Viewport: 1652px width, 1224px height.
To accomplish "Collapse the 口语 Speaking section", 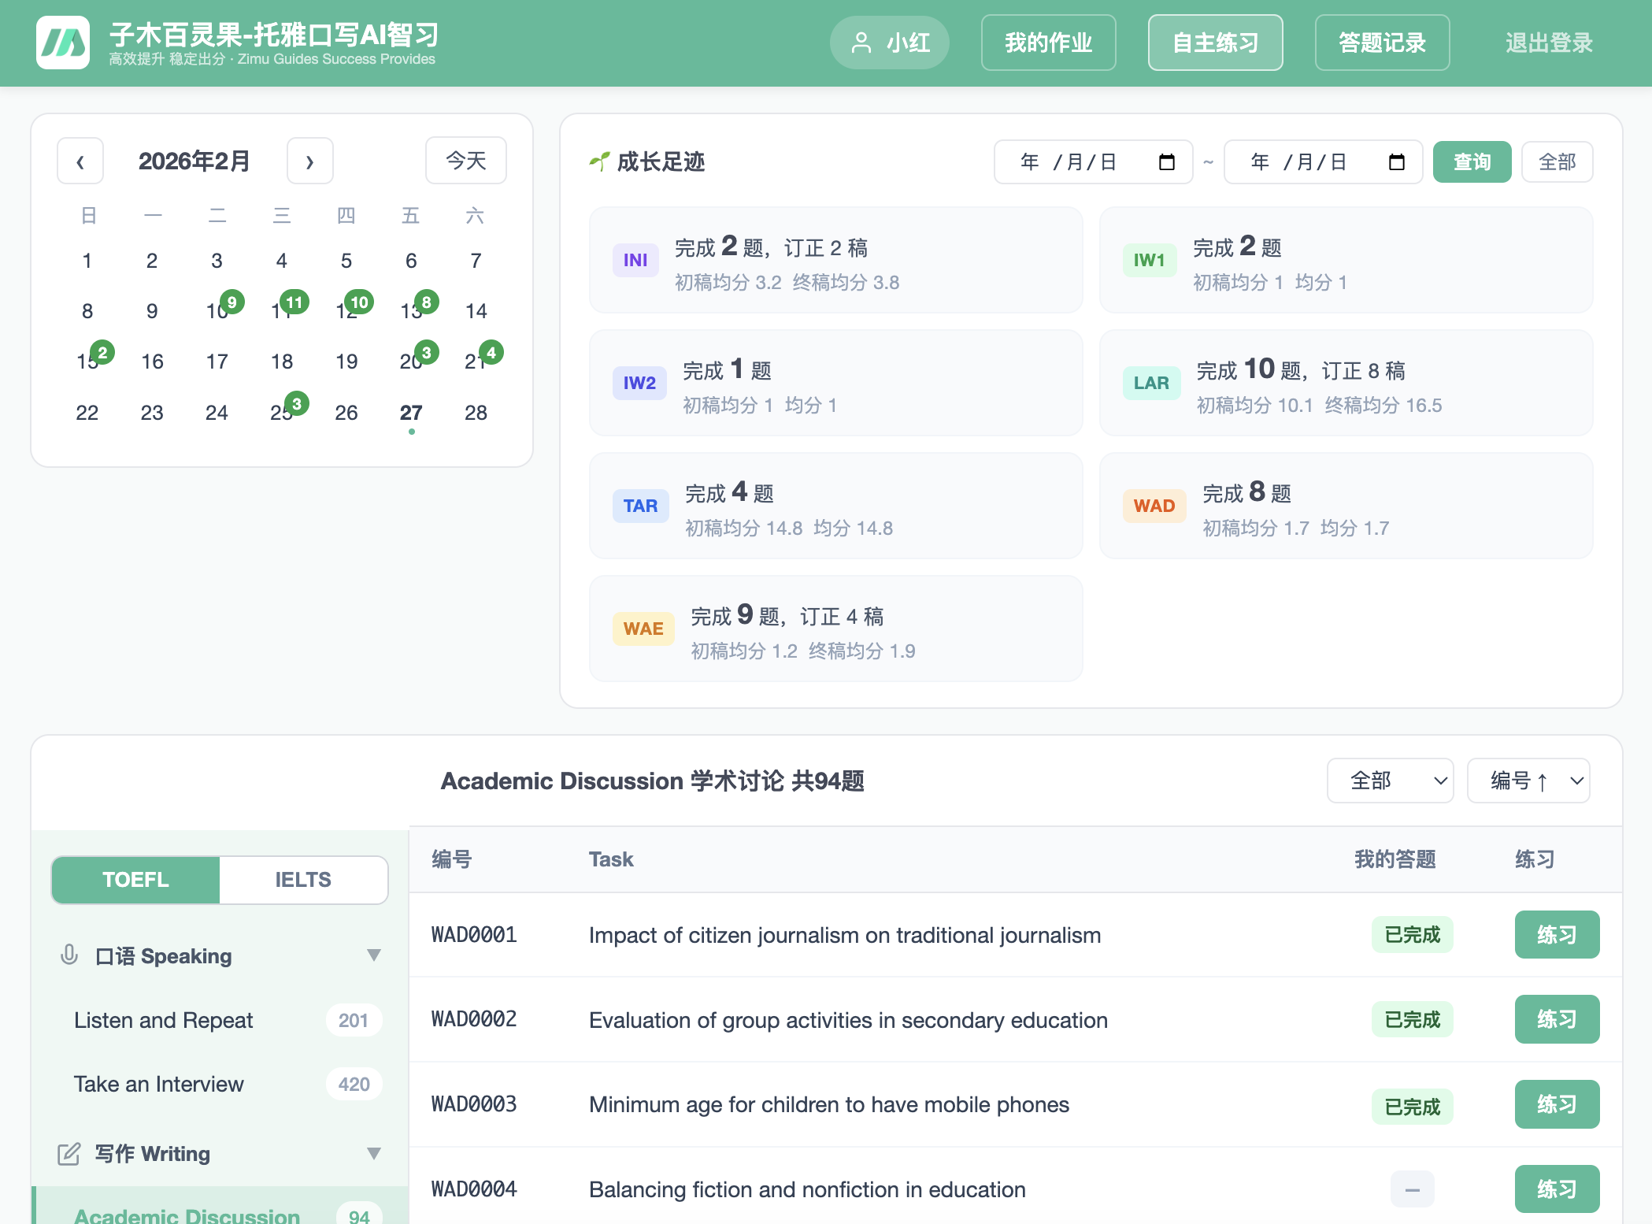I will 373,954.
